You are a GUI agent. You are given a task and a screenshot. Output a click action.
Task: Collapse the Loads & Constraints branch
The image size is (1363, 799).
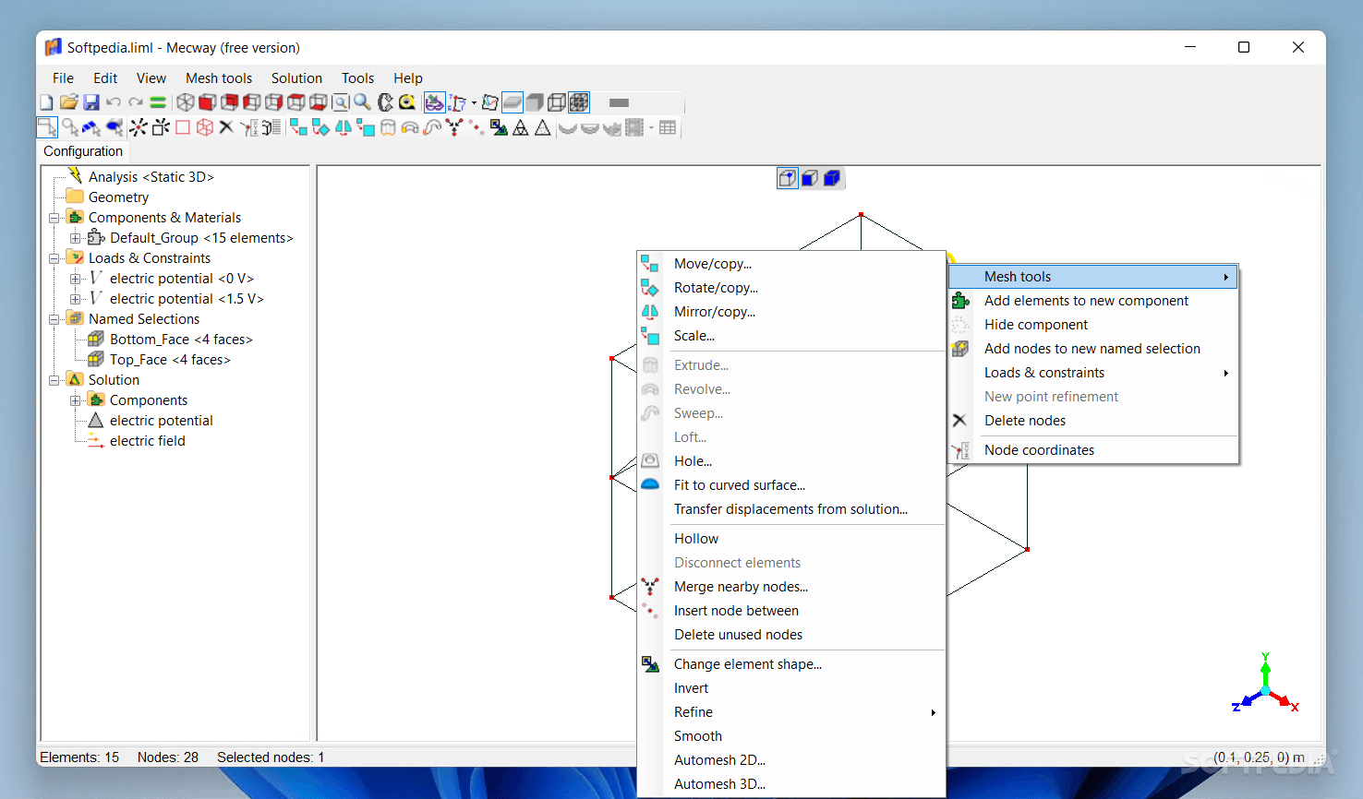[x=54, y=257]
